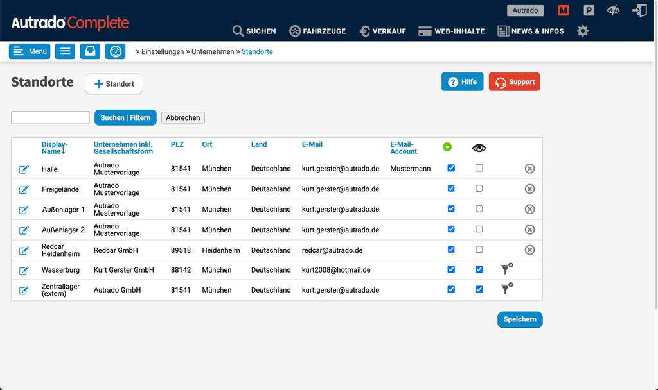Screen dimensions: 658x390
Task: Delete the Halle location
Action: click(x=529, y=169)
